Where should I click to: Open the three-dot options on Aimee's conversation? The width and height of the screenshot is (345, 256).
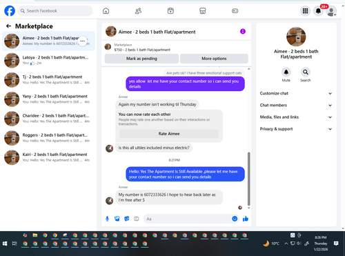click(82, 41)
